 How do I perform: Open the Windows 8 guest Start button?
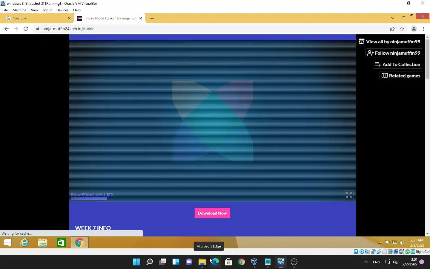pos(7,242)
